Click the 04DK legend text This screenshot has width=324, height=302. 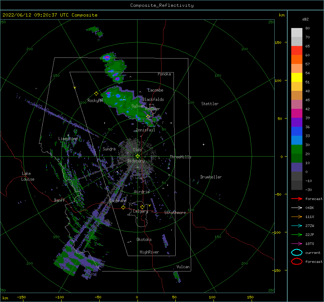point(310,208)
